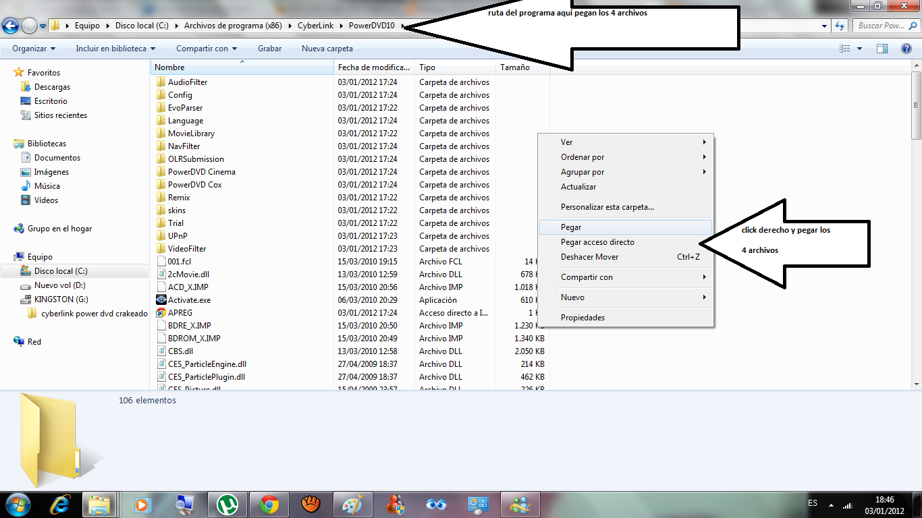Choose Pegar in the context menu
922x518 pixels.
click(626, 227)
